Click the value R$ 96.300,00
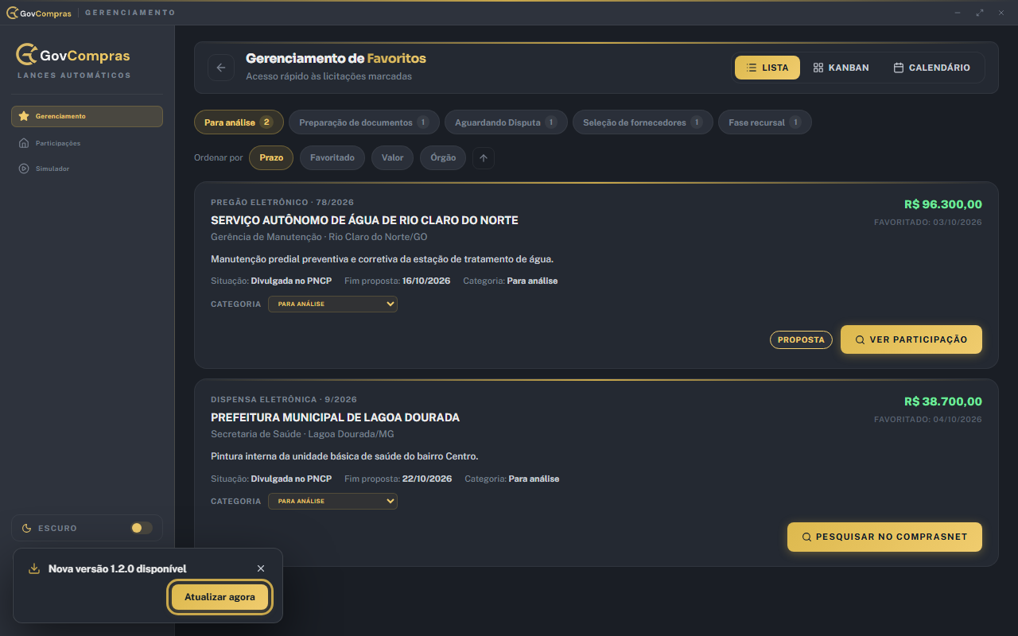The image size is (1018, 636). 943,204
